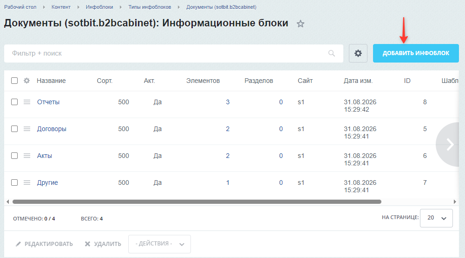Open sections count 0 for Другие
The image size is (465, 258).
[281, 182]
